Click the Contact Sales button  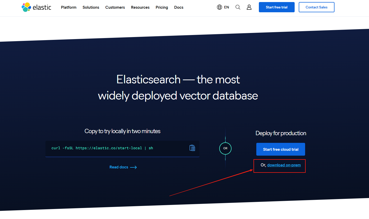317,7
